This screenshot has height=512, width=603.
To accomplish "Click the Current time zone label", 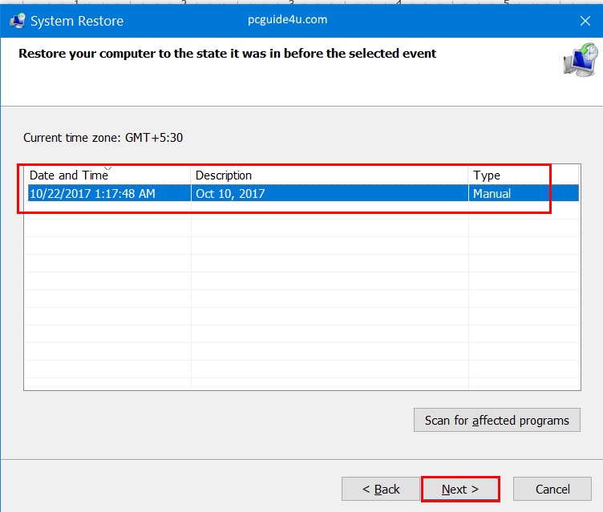I will (103, 137).
